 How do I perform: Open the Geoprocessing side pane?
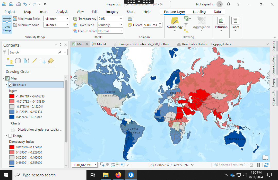coord(274,64)
